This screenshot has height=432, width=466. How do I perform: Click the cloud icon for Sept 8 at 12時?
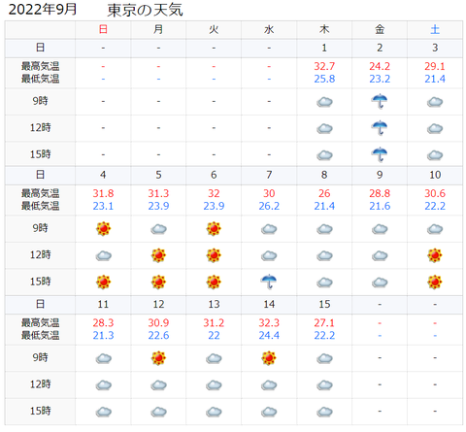pyautogui.click(x=324, y=256)
